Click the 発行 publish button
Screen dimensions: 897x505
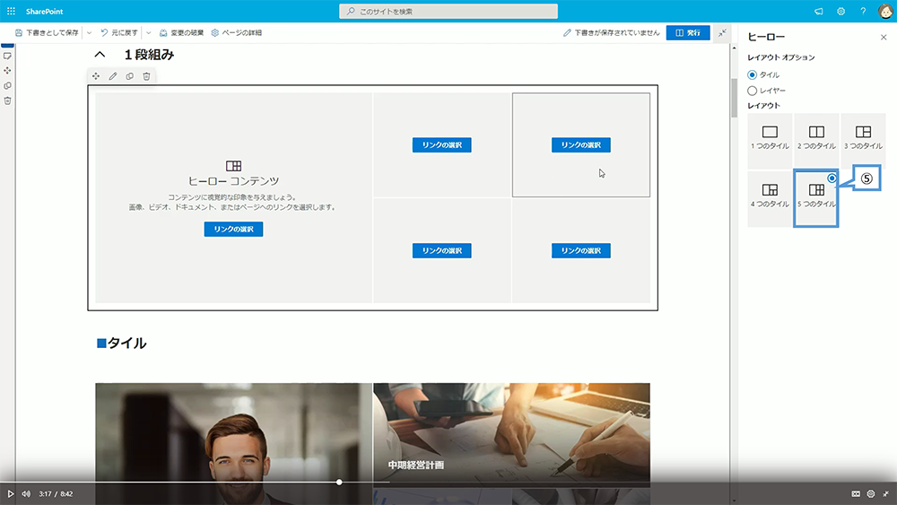point(688,32)
